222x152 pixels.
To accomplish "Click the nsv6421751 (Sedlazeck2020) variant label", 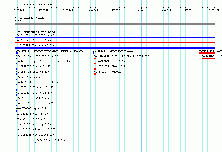I will [34, 35].
